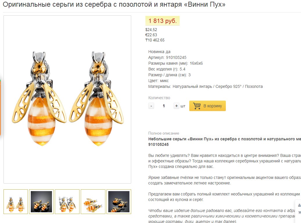This screenshot has width=301, height=223.
Task: Click the «Материалы» specification line
Action: (205, 86)
